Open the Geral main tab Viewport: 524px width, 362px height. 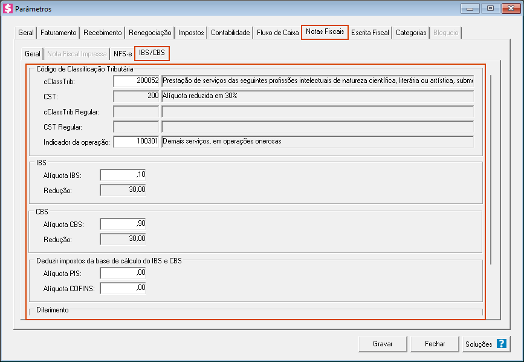(x=26, y=33)
